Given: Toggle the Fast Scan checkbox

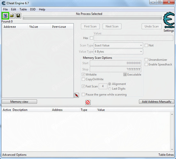Looking at the screenshot, I should pos(83,86).
